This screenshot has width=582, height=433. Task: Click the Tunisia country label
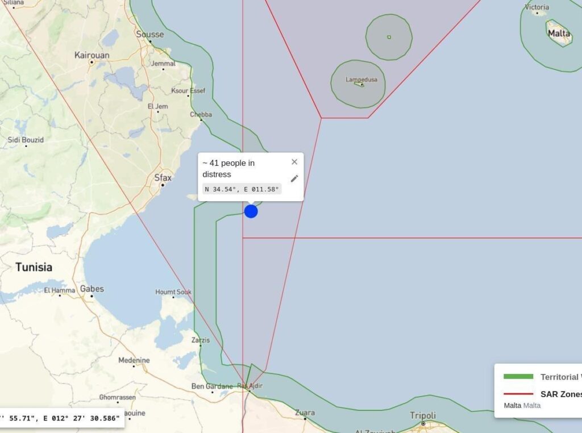click(x=34, y=267)
